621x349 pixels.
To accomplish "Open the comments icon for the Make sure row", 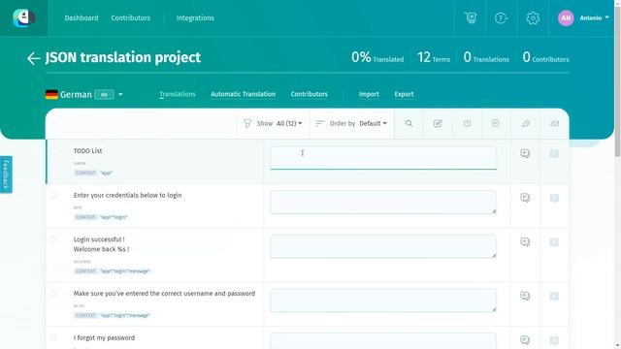I will 525,296.
